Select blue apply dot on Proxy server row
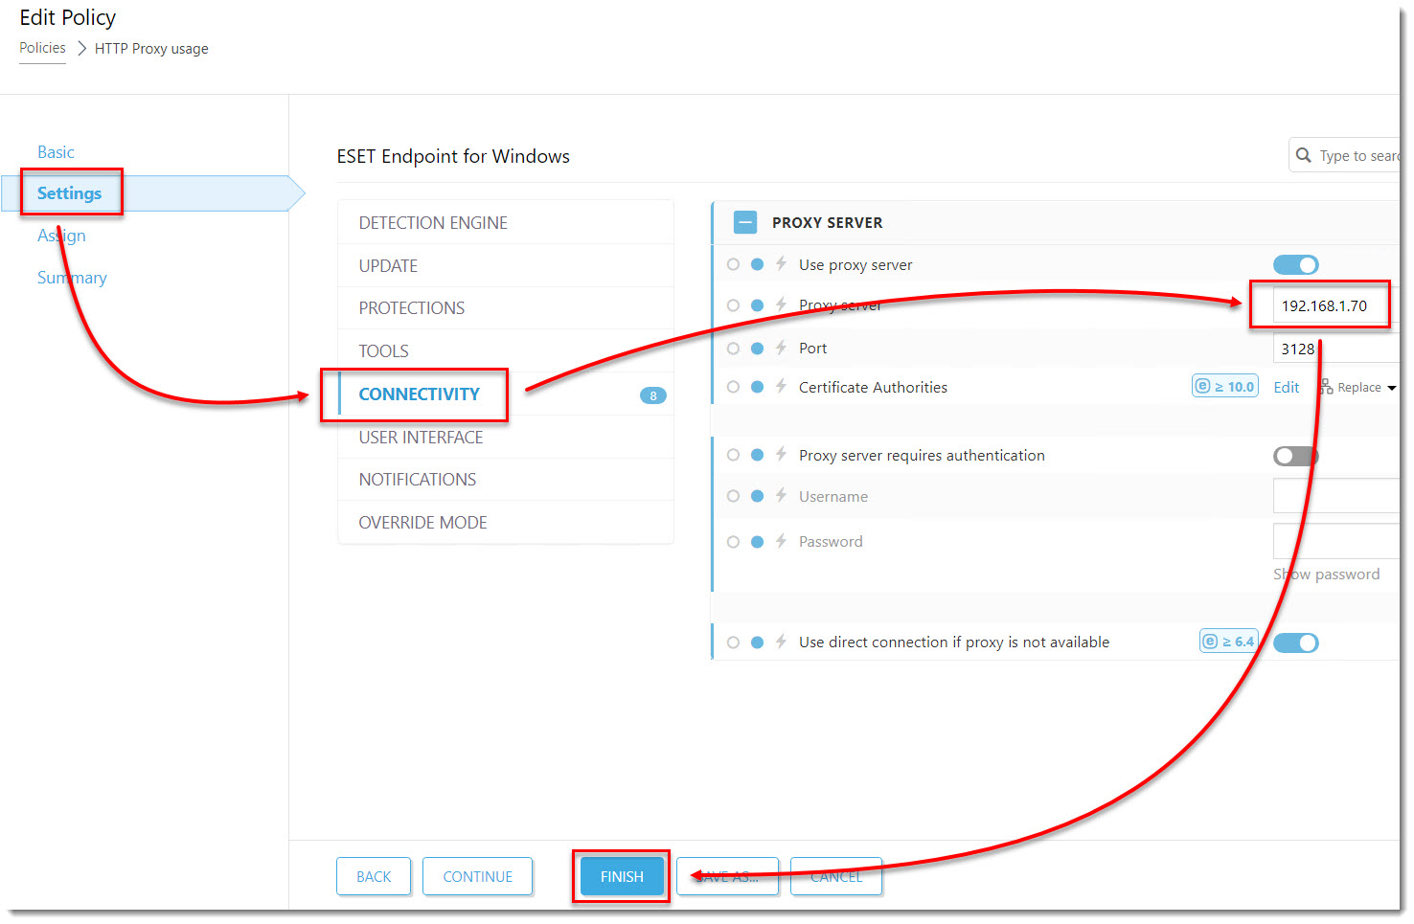The height and width of the screenshot is (924, 1414). click(757, 305)
